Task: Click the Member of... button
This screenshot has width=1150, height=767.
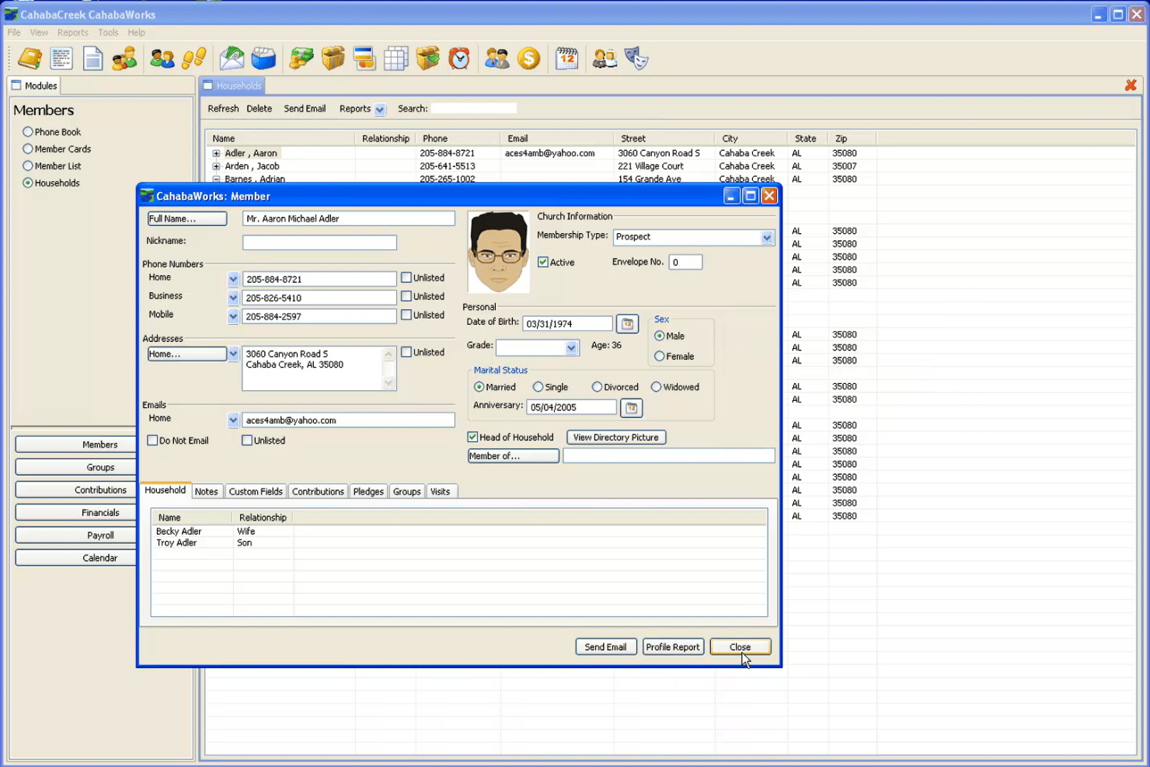Action: point(513,456)
